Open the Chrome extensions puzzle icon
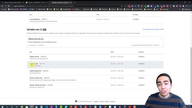This screenshot has width=192, height=108. (183, 6)
